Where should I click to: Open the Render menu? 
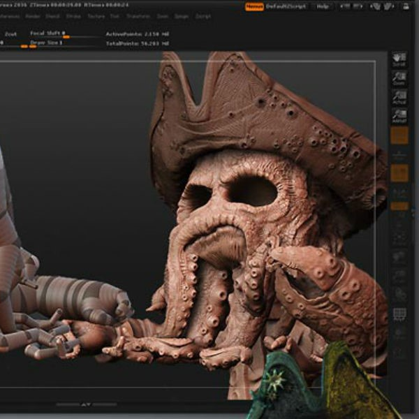[33, 15]
